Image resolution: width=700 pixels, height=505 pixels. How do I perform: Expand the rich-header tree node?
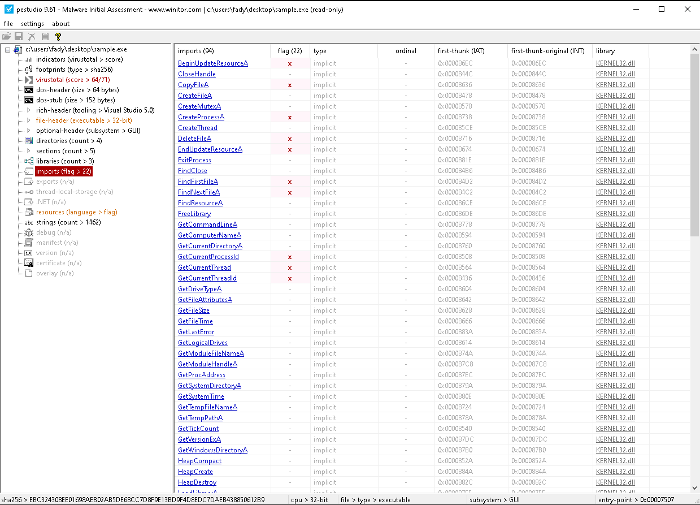[29, 110]
